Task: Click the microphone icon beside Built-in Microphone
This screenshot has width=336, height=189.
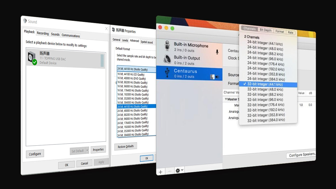Action: pos(217,52)
